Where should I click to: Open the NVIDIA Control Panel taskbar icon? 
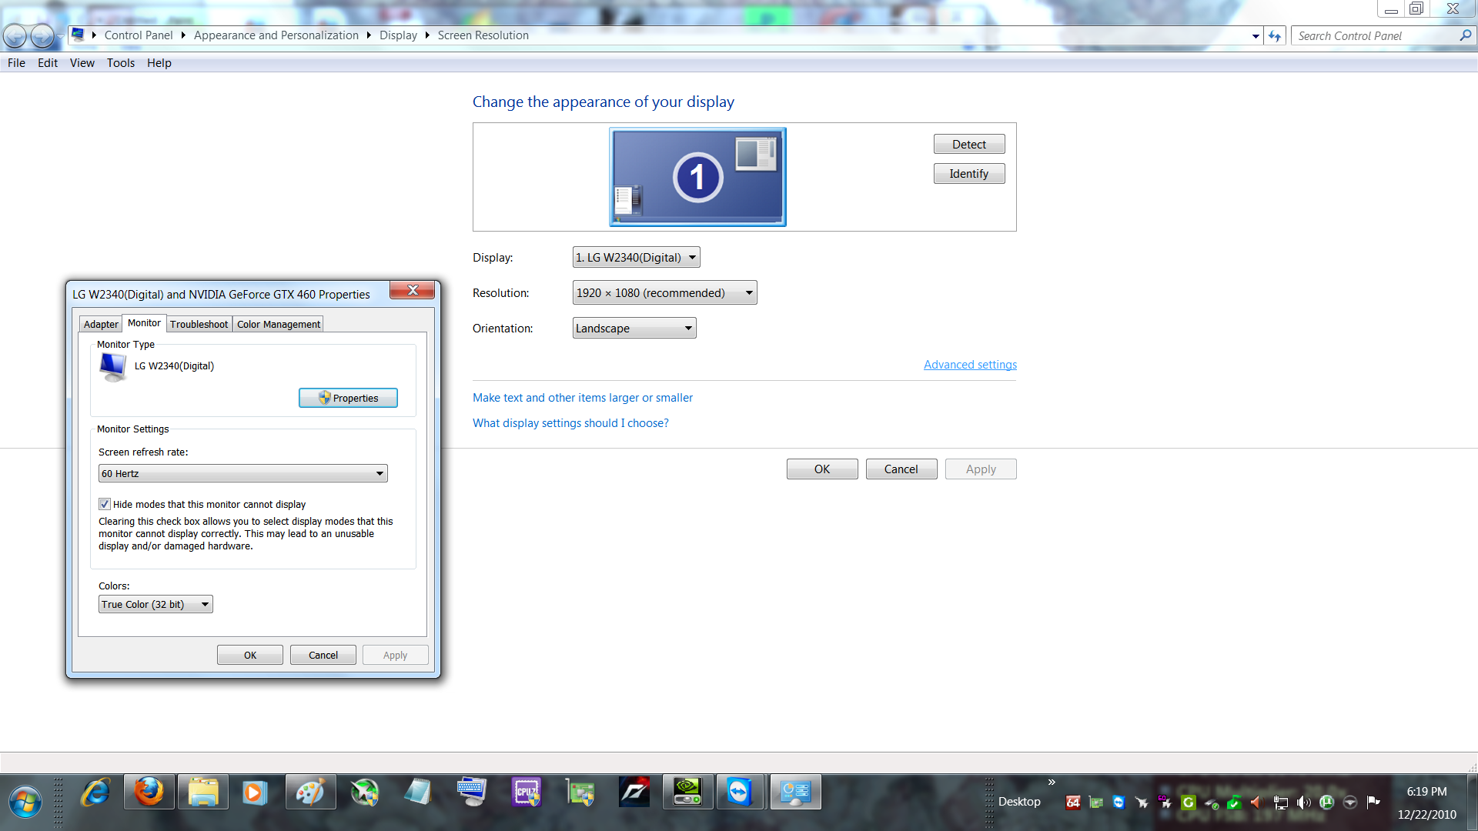coord(687,793)
